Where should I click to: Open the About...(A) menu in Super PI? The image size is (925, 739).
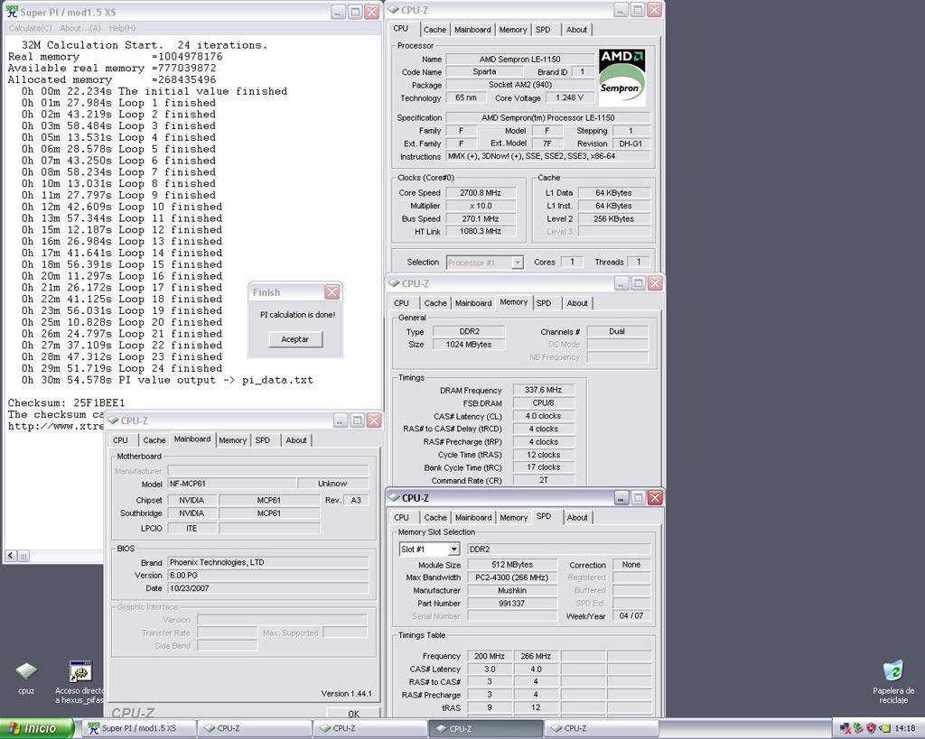click(80, 28)
